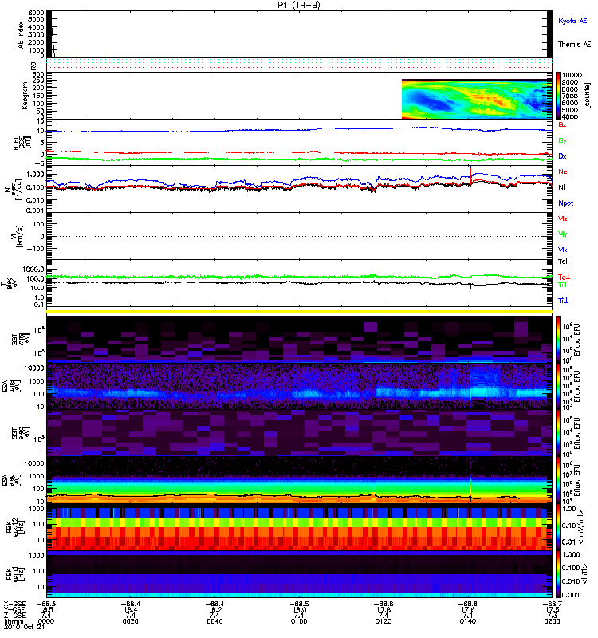Click the "Keogram" axis label
The image size is (598, 638).
[25, 96]
